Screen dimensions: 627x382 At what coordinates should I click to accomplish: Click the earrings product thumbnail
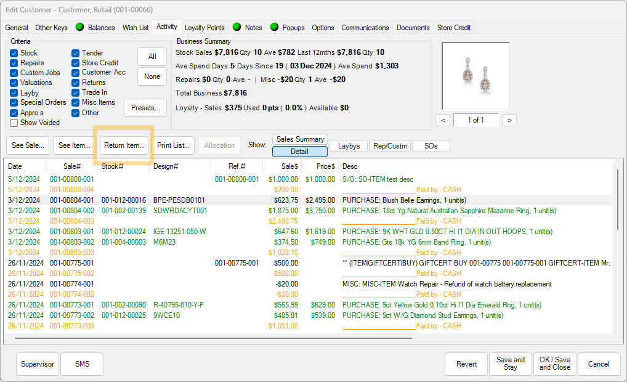(475, 75)
